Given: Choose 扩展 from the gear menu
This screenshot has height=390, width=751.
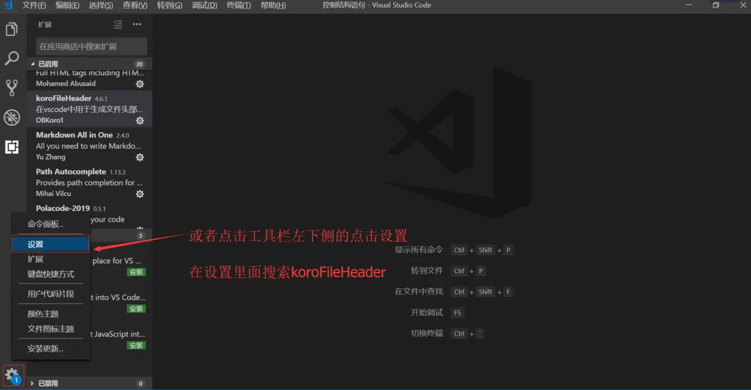Looking at the screenshot, I should point(51,259).
